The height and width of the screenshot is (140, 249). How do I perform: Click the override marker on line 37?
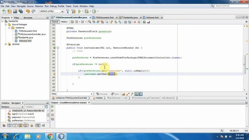pos(54,48)
